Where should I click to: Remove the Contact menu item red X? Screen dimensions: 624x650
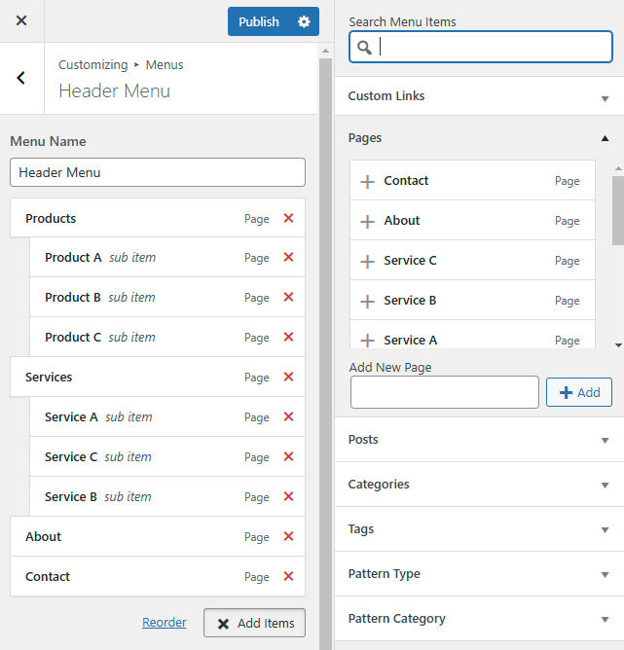tap(288, 577)
